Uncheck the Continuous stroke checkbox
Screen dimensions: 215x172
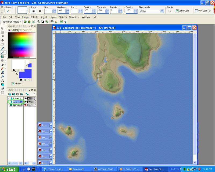click(x=177, y=11)
